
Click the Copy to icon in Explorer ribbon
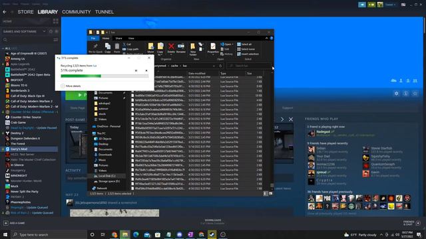click(160, 48)
